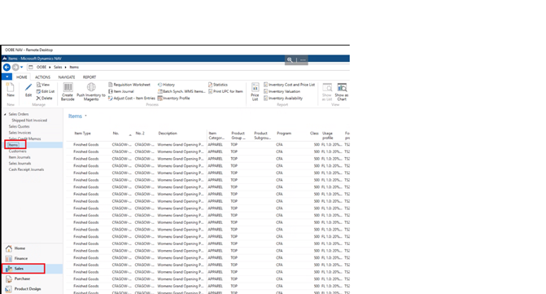The width and height of the screenshot is (546, 294).
Task: Click the Description column header
Action: (x=168, y=134)
